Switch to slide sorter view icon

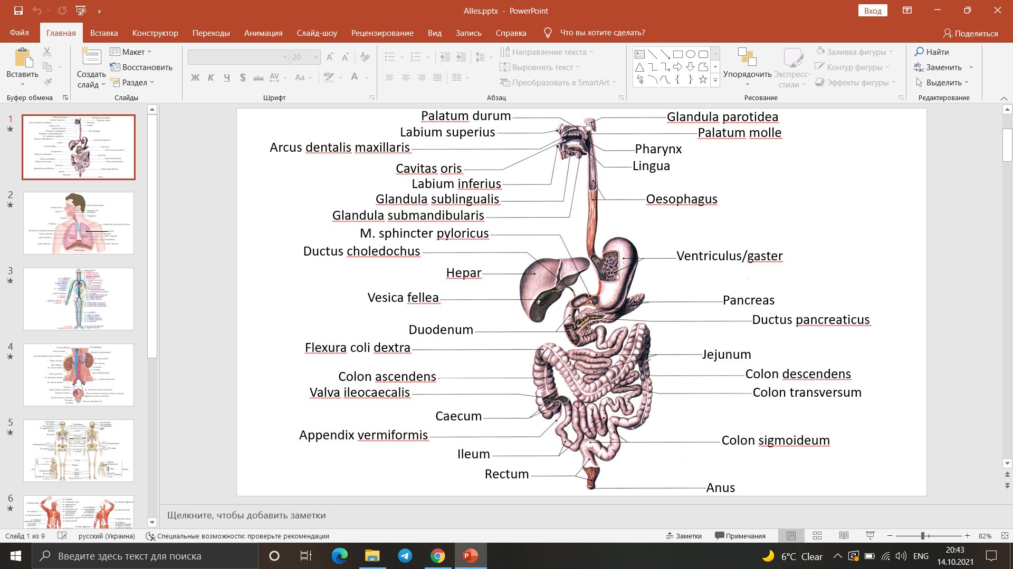coord(817,536)
